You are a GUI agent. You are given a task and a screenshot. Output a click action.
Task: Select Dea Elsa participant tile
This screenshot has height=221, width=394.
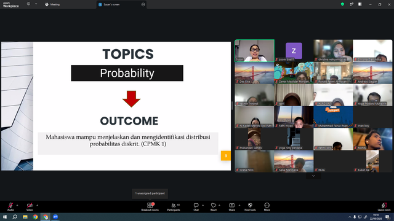pyautogui.click(x=254, y=73)
